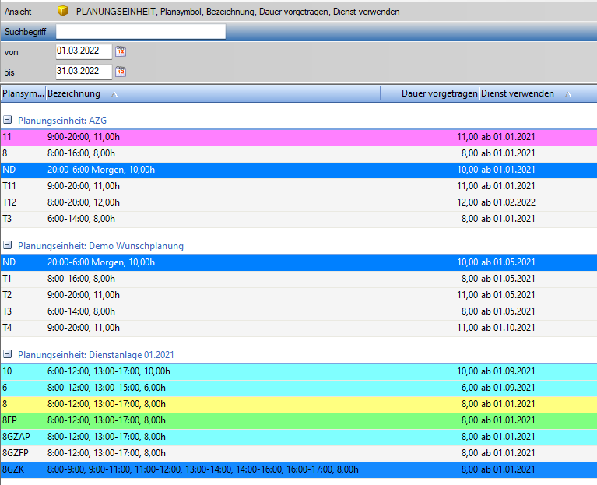
Task: Open calendar picker for the 'von' date
Action: point(121,51)
